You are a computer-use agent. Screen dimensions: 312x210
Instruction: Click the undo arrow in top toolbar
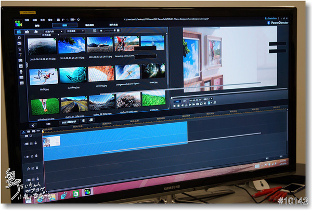click(x=63, y=20)
